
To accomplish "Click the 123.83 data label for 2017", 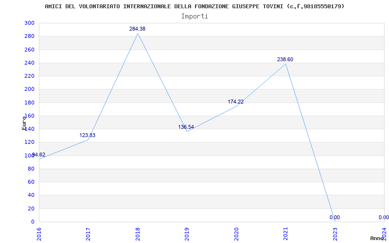I will pyautogui.click(x=88, y=136).
